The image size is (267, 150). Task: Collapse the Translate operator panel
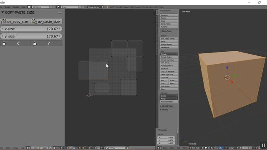coord(158,130)
